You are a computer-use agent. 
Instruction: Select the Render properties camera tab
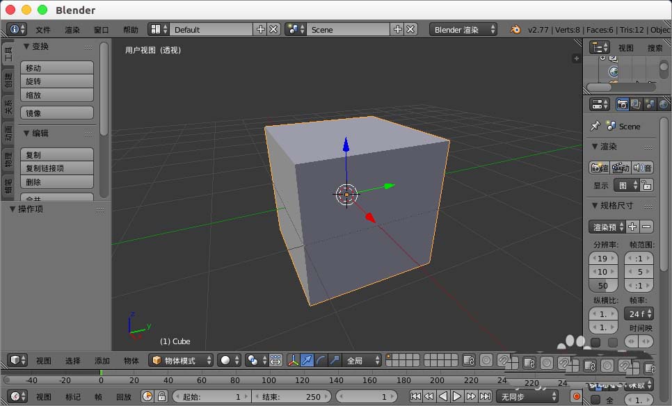623,104
